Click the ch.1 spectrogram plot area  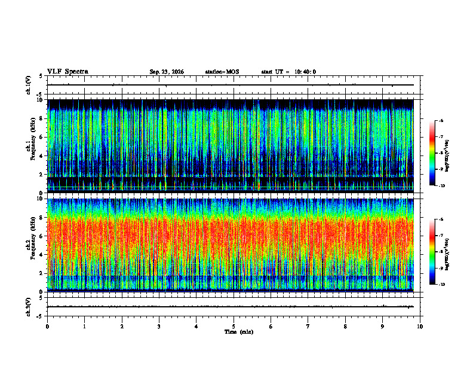[x=230, y=146]
